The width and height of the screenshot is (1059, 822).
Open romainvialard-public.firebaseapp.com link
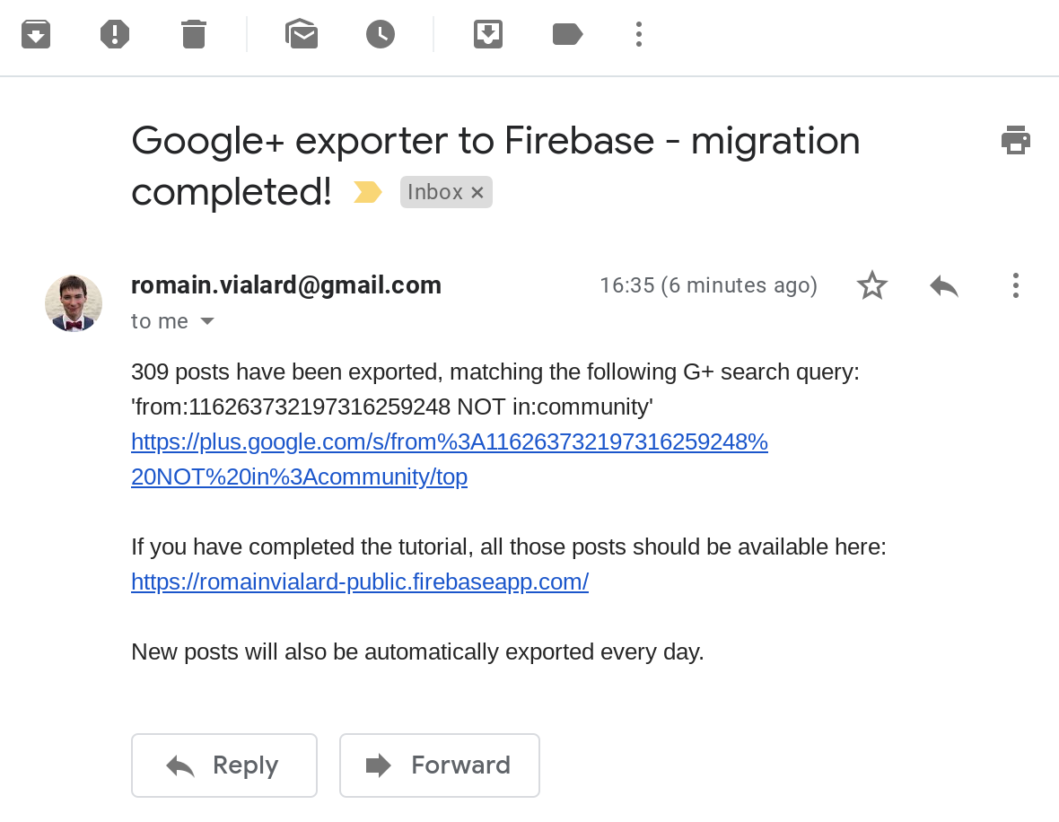click(360, 582)
